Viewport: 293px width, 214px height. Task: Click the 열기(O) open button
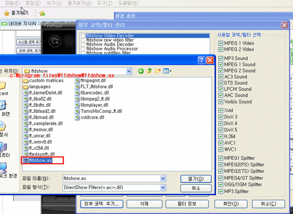196,179
